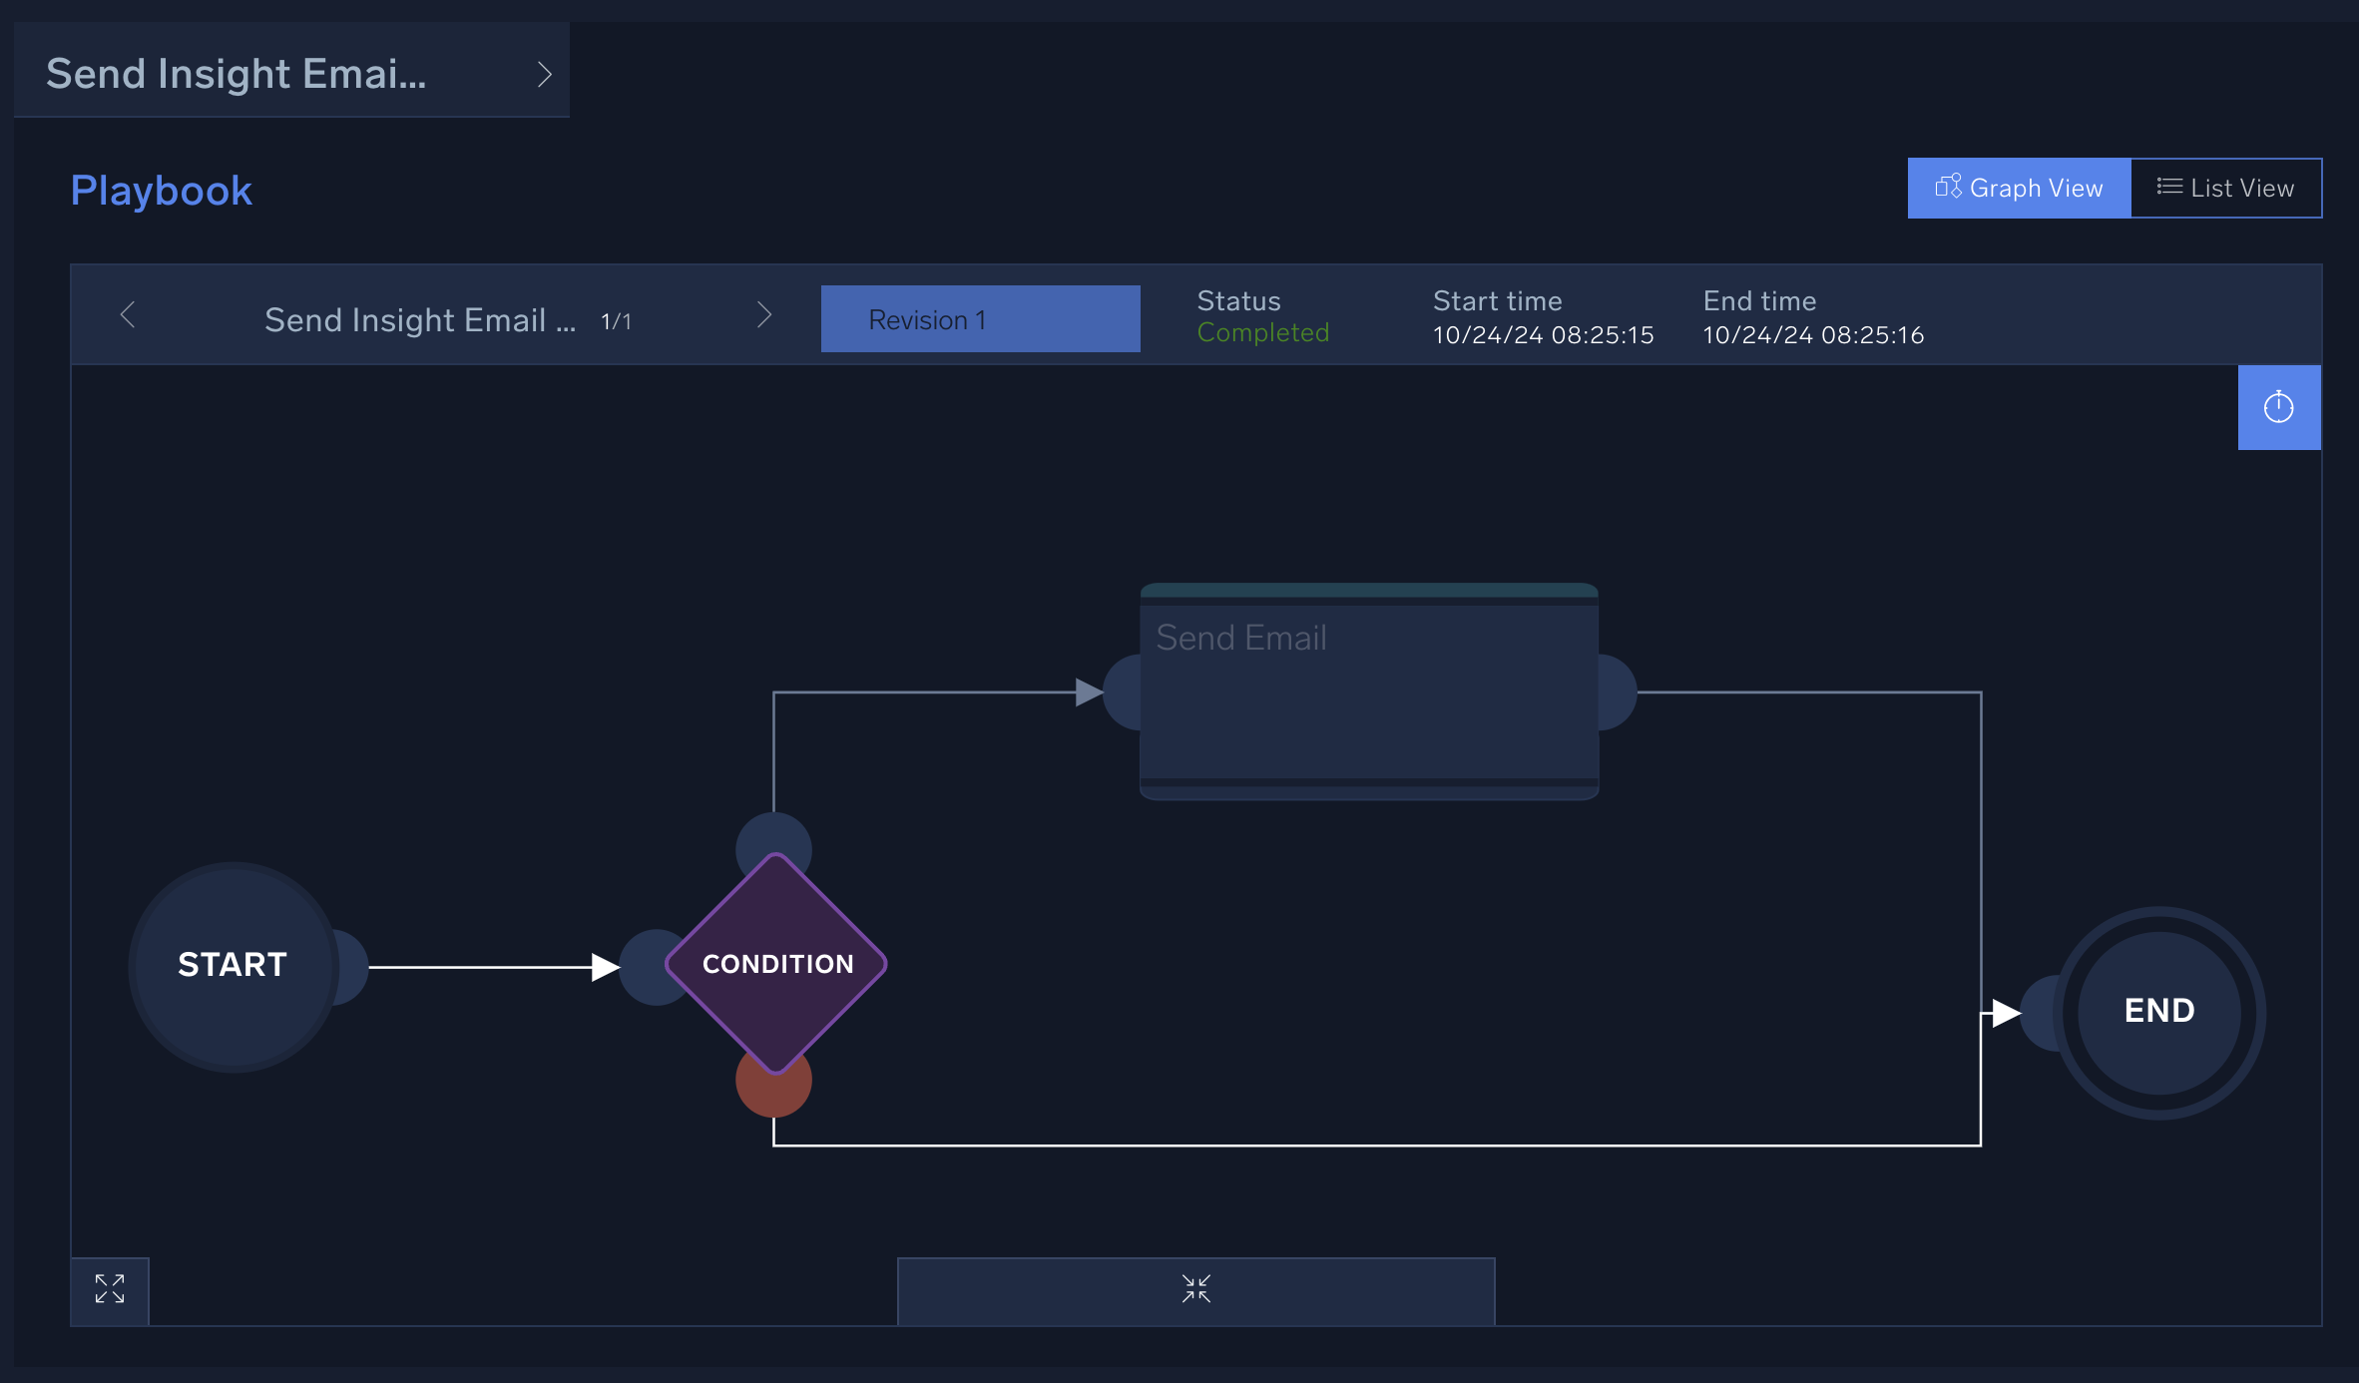Viewport: 2359px width, 1383px height.
Task: Open the Send Insight Emai... breadcrumb tab
Action: coord(236,74)
